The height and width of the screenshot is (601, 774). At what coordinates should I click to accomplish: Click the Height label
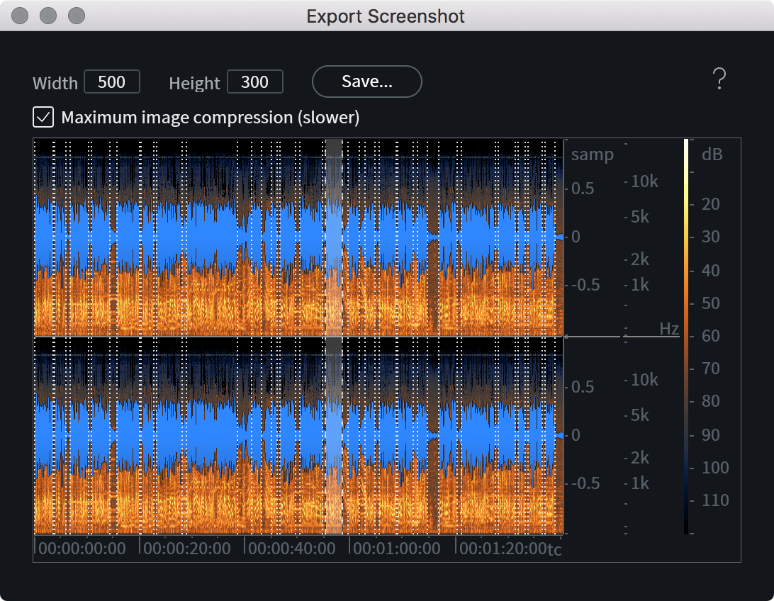[194, 84]
